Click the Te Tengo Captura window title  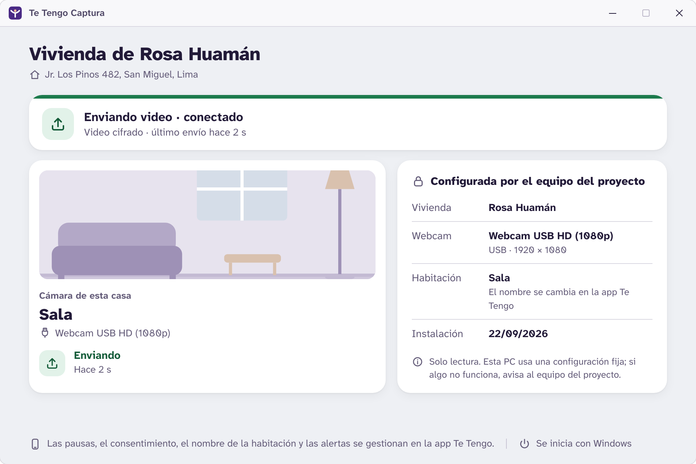[67, 13]
